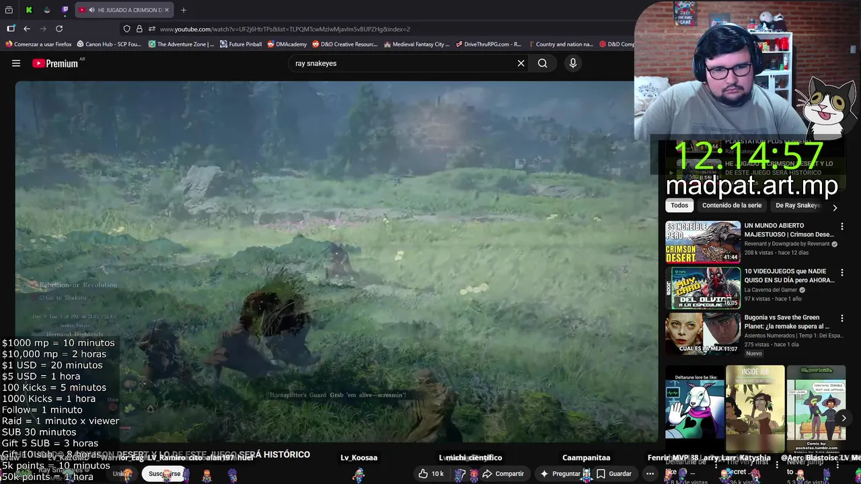Start voice search with the microphone
Image resolution: width=861 pixels, height=484 pixels.
pyautogui.click(x=573, y=63)
